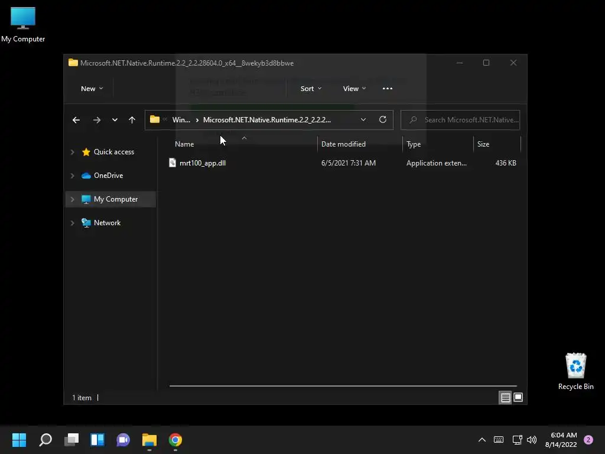Close the File Explorer window

(x=513, y=63)
